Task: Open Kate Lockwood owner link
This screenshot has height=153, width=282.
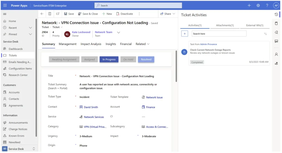Action: pos(81,32)
